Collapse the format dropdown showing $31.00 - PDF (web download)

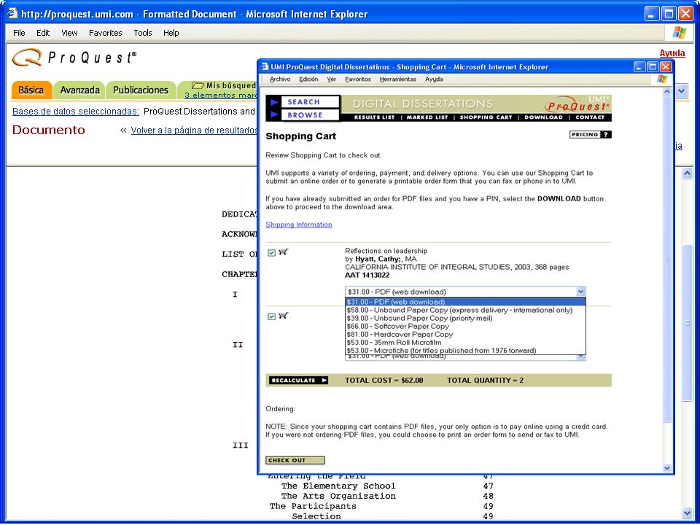[x=580, y=292]
